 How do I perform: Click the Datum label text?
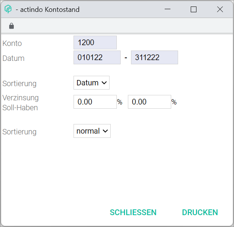(13, 59)
